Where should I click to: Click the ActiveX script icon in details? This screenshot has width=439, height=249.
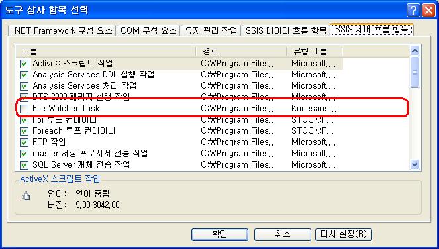tap(26, 196)
